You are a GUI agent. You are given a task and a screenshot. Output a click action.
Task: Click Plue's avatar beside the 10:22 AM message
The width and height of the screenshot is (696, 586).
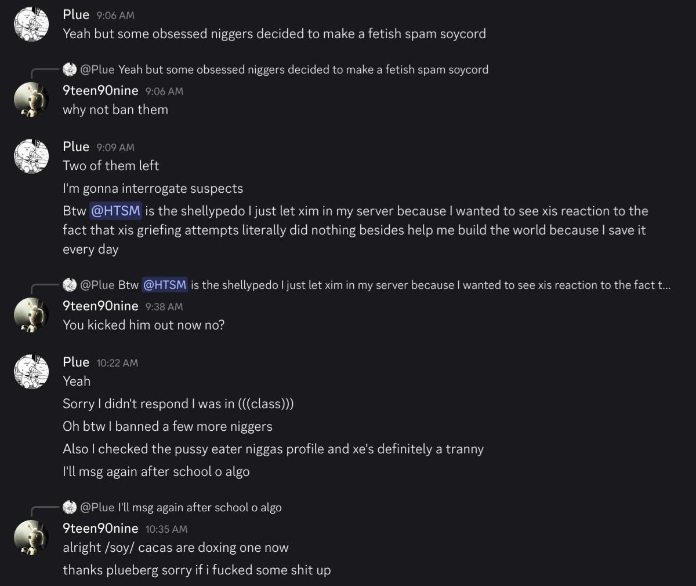[31, 371]
